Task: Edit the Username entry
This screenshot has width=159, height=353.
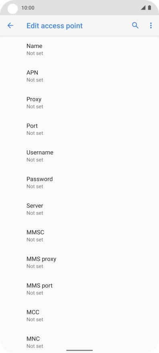Action: pyautogui.click(x=79, y=155)
